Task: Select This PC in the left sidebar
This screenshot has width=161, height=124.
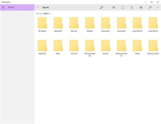Action: (17, 7)
